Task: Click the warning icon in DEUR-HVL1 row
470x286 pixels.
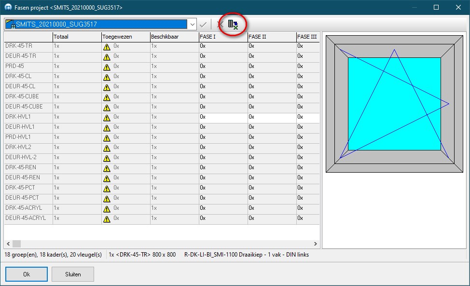Action: click(107, 128)
